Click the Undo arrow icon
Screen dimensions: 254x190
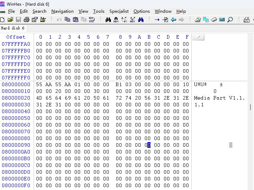tap(59, 20)
